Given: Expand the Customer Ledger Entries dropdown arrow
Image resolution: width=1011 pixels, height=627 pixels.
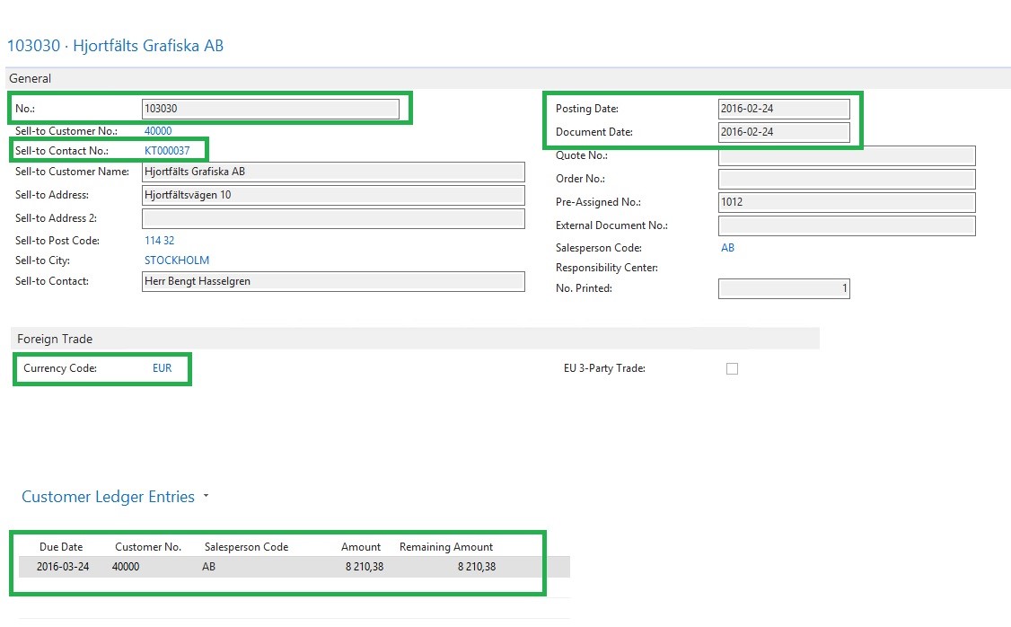Looking at the screenshot, I should 206,497.
